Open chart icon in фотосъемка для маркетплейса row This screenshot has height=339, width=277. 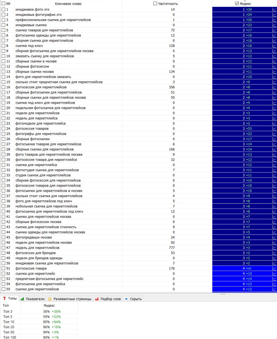pos(274,284)
